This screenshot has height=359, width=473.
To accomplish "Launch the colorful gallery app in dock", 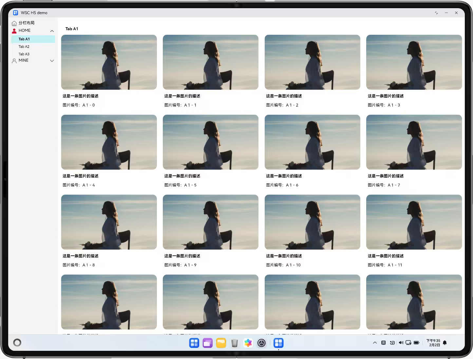I will pyautogui.click(x=248, y=343).
